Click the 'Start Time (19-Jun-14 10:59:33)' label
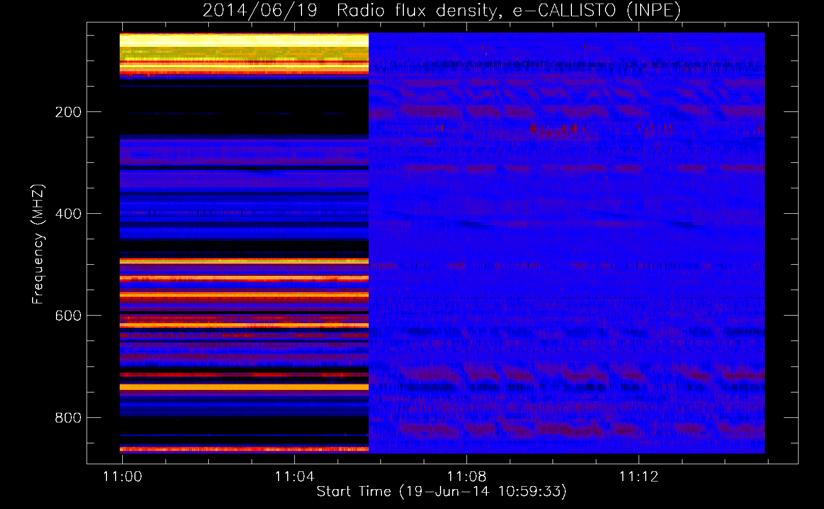This screenshot has width=824, height=509. click(x=442, y=492)
